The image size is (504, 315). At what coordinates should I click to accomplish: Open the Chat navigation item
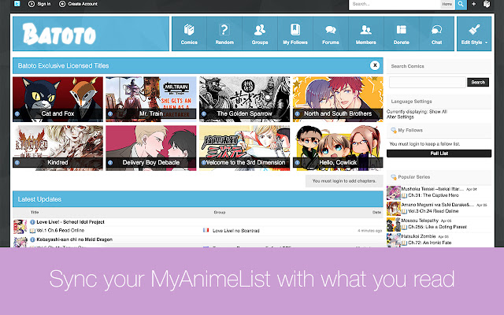pyautogui.click(x=436, y=34)
